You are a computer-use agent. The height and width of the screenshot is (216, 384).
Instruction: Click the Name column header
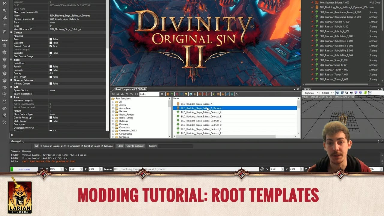click(176, 98)
